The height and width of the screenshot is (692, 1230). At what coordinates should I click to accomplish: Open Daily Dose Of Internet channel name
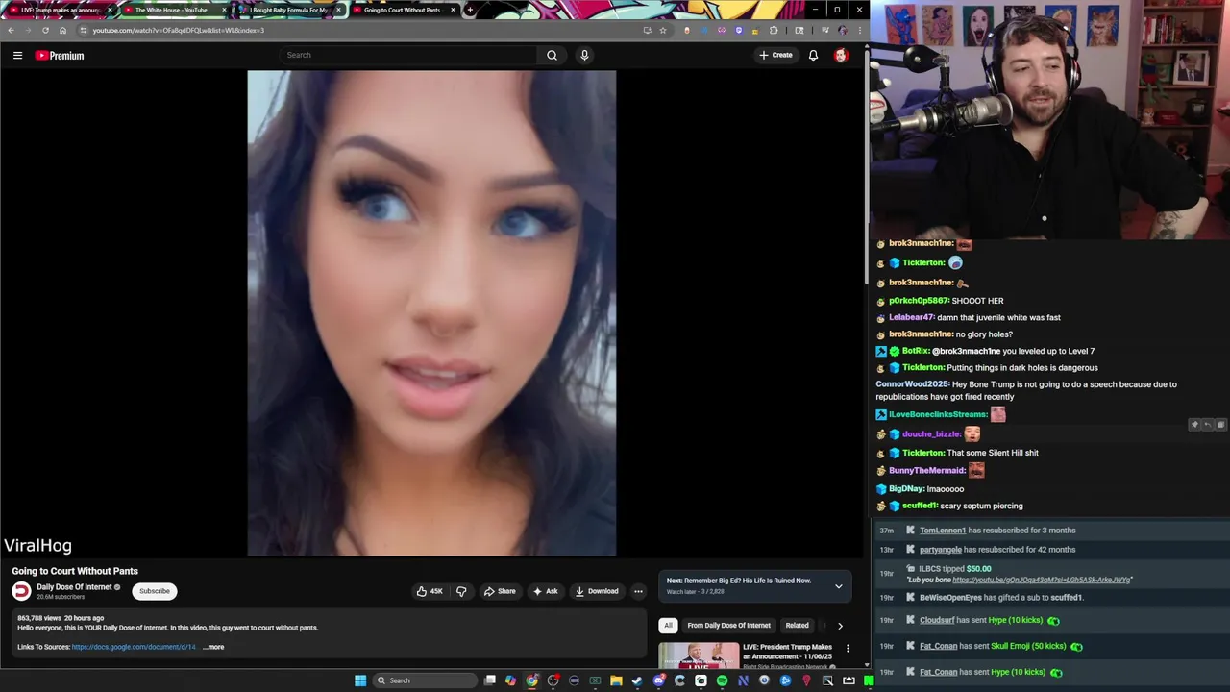(x=74, y=587)
